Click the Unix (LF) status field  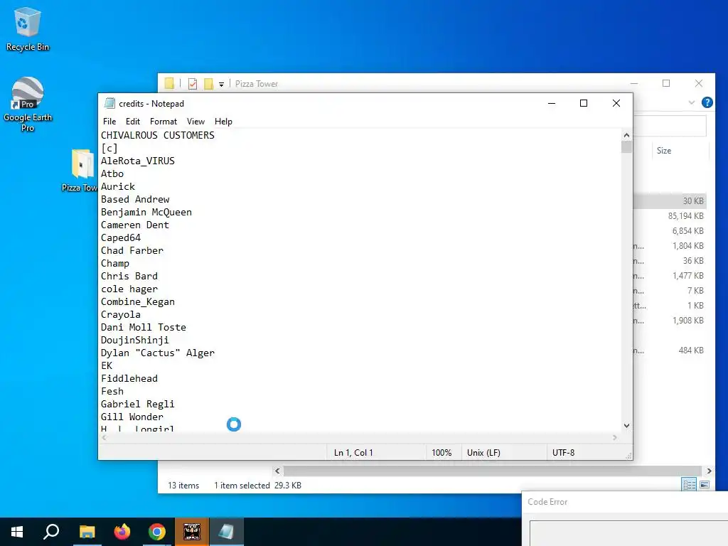504,453
